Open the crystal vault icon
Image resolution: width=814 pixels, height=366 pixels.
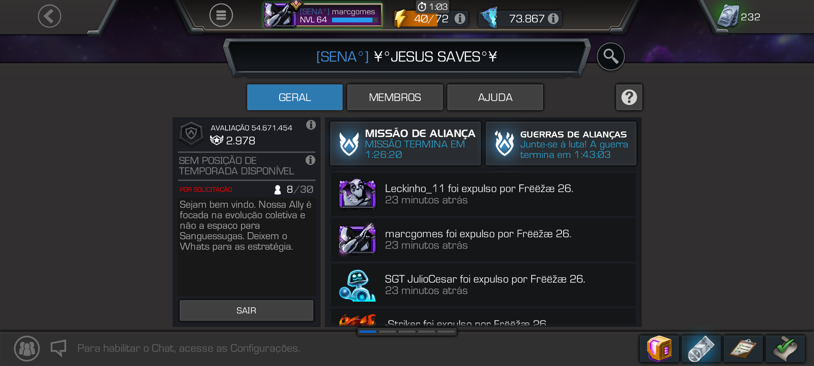point(659,349)
